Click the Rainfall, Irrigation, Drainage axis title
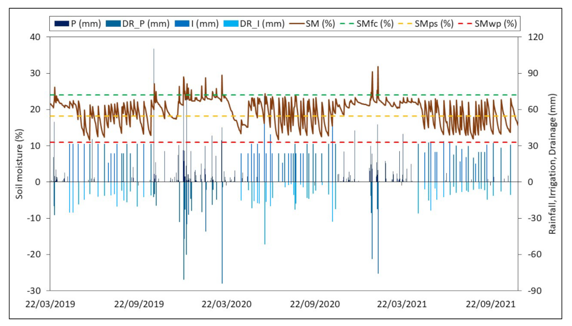Viewport: 572px width, 326px height. tap(553, 164)
